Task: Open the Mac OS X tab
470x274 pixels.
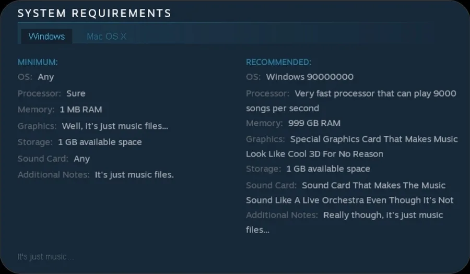Action: (107, 36)
